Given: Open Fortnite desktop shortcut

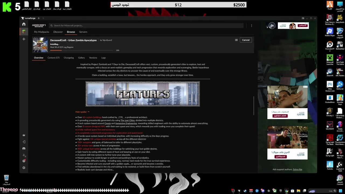Looking at the screenshot, I should coord(330,165).
